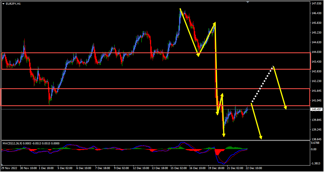Screen dimensions: 324x172
Task: Click the 21 Dec 02:00 time label
Action: (235, 168)
